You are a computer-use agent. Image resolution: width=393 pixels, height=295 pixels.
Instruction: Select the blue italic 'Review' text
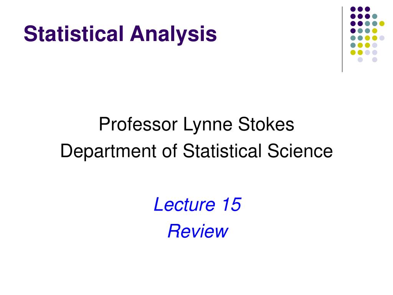tap(198, 231)
